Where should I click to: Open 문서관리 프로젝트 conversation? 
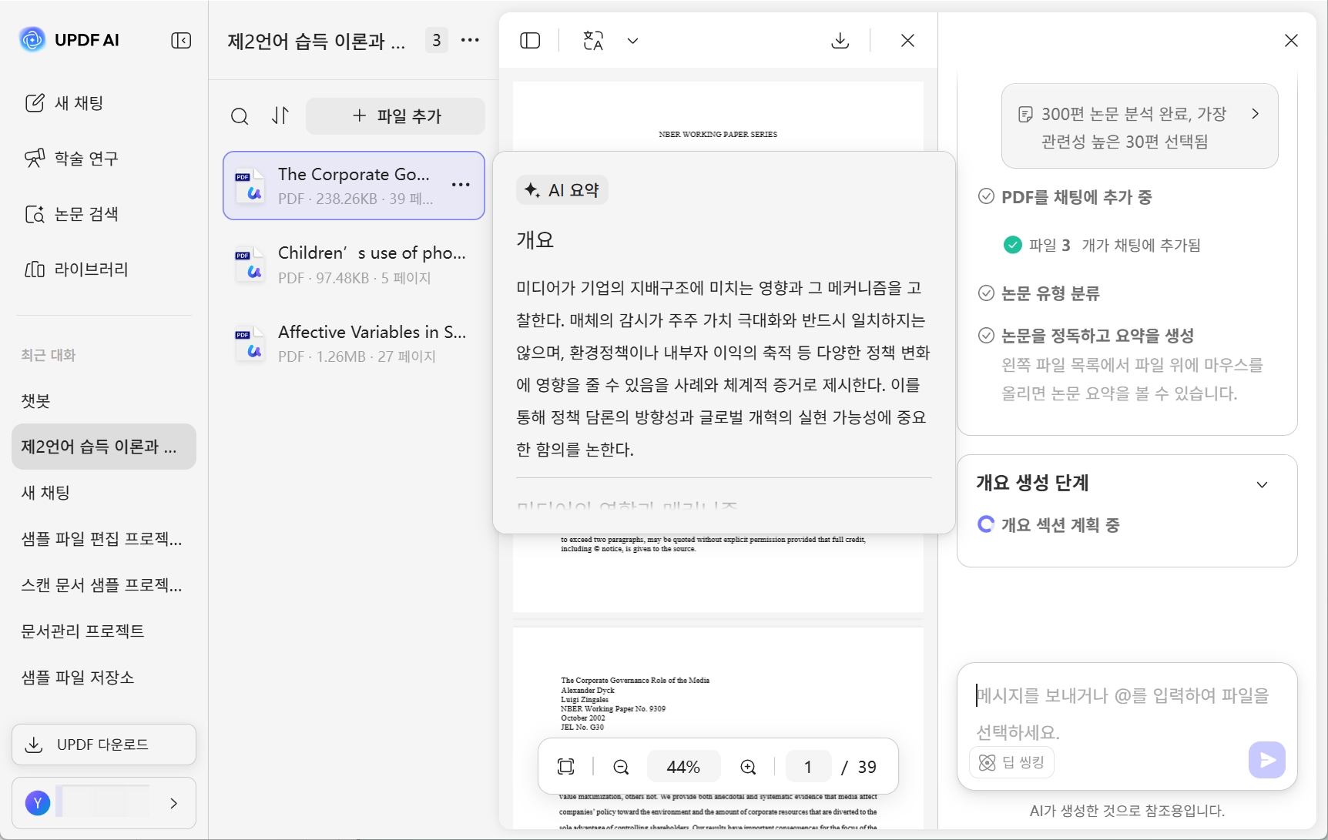click(104, 631)
